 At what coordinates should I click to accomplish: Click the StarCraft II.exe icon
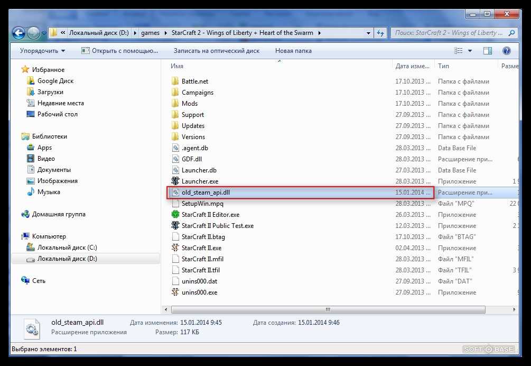pyautogui.click(x=175, y=248)
